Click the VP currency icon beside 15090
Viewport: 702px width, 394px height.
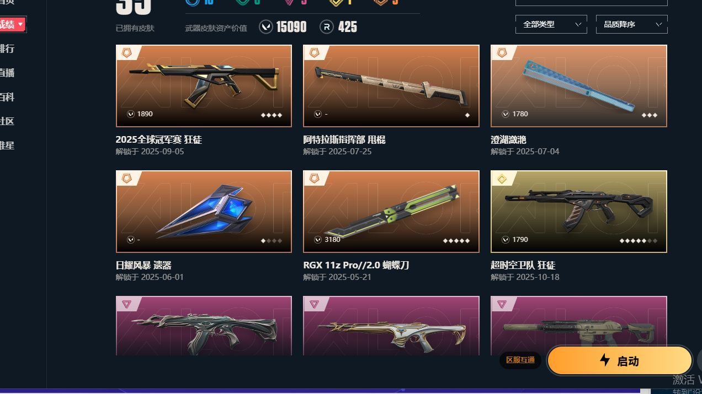[266, 26]
